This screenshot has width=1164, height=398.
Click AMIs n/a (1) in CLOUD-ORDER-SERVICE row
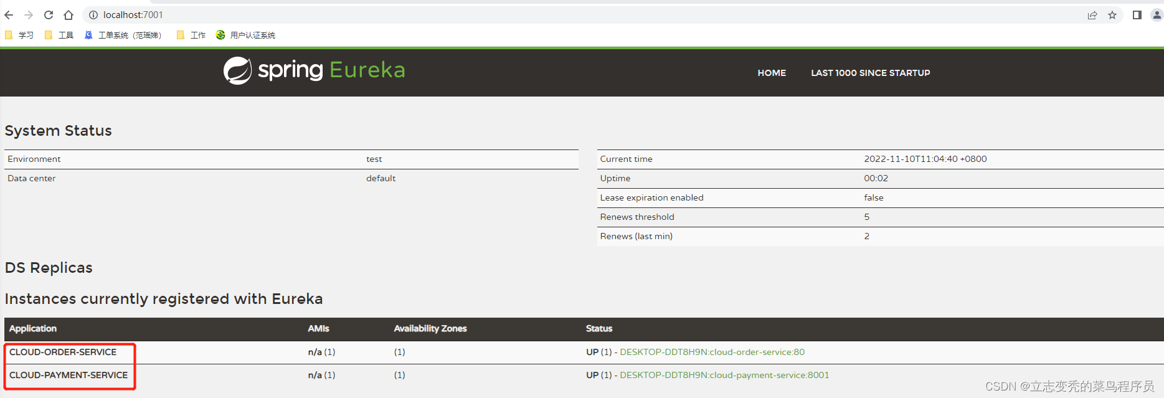point(321,352)
